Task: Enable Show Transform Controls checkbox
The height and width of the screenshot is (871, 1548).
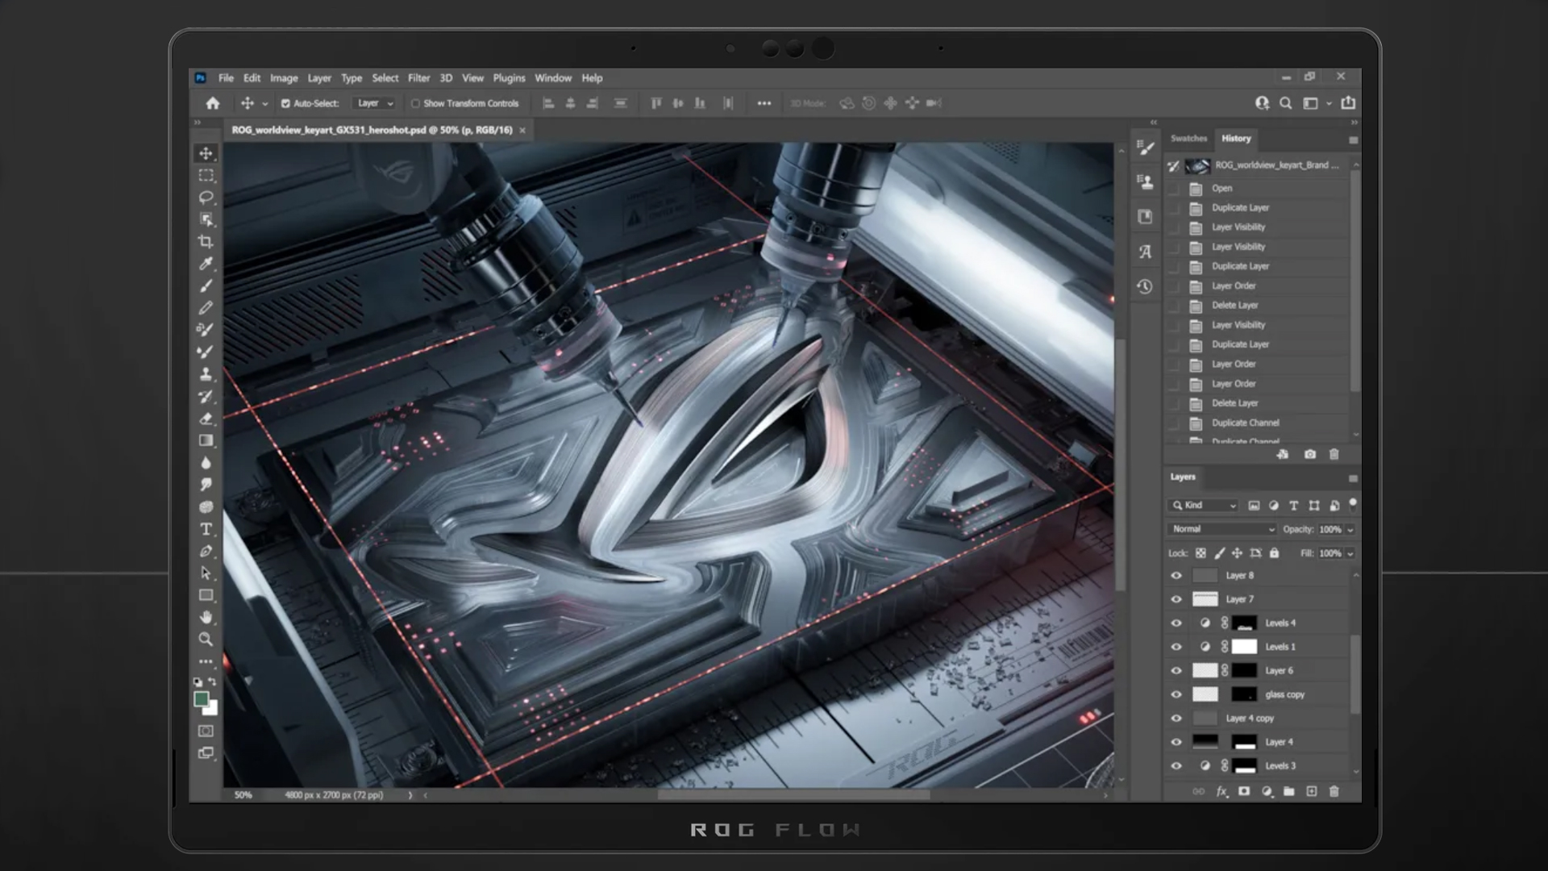Action: pos(415,103)
